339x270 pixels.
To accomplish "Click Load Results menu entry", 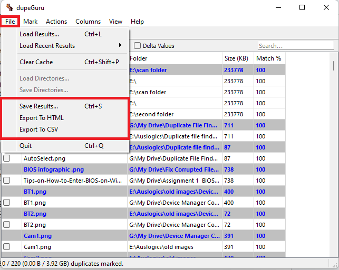I will [x=39, y=34].
